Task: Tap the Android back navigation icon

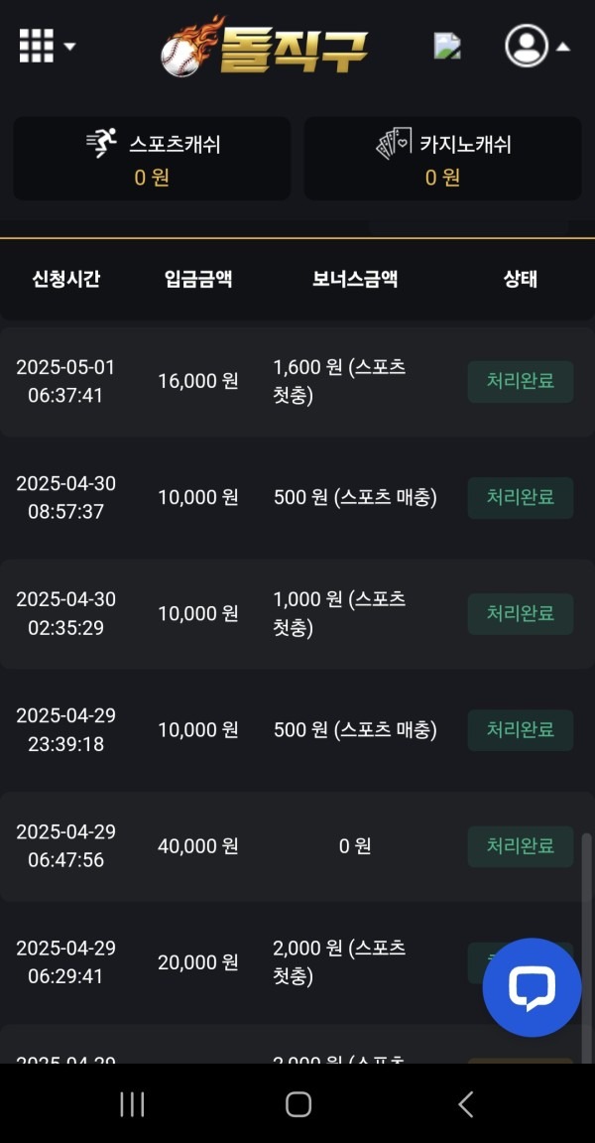Action: coord(466,1103)
